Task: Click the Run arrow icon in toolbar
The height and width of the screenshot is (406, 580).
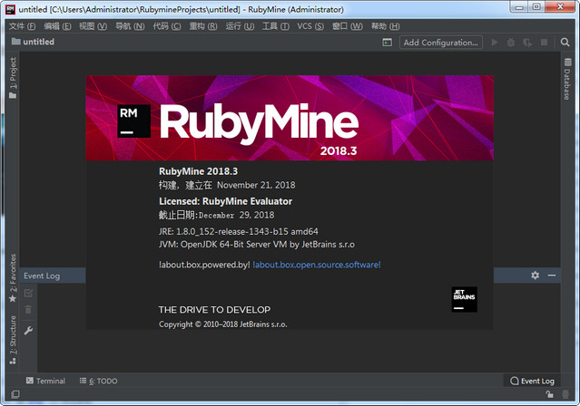Action: click(495, 43)
